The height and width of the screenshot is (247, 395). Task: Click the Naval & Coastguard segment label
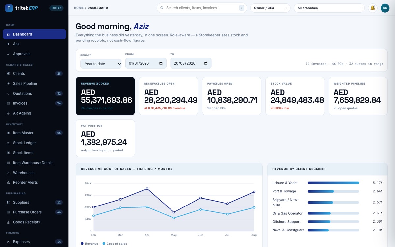click(288, 230)
